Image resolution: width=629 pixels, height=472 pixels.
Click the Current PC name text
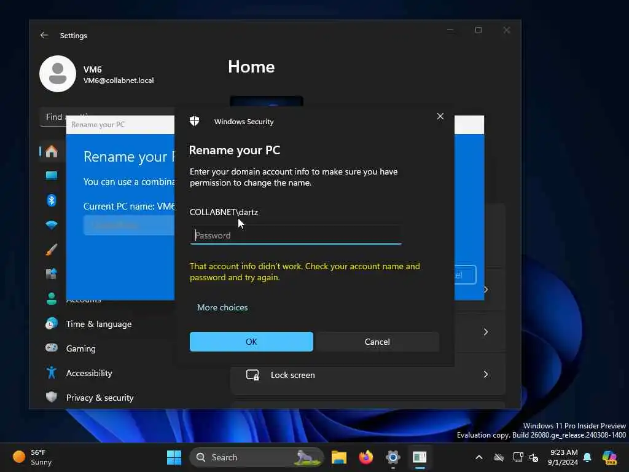(x=129, y=206)
